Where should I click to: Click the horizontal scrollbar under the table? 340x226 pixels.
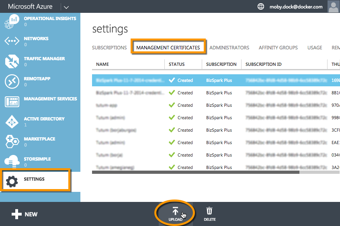pos(196,172)
